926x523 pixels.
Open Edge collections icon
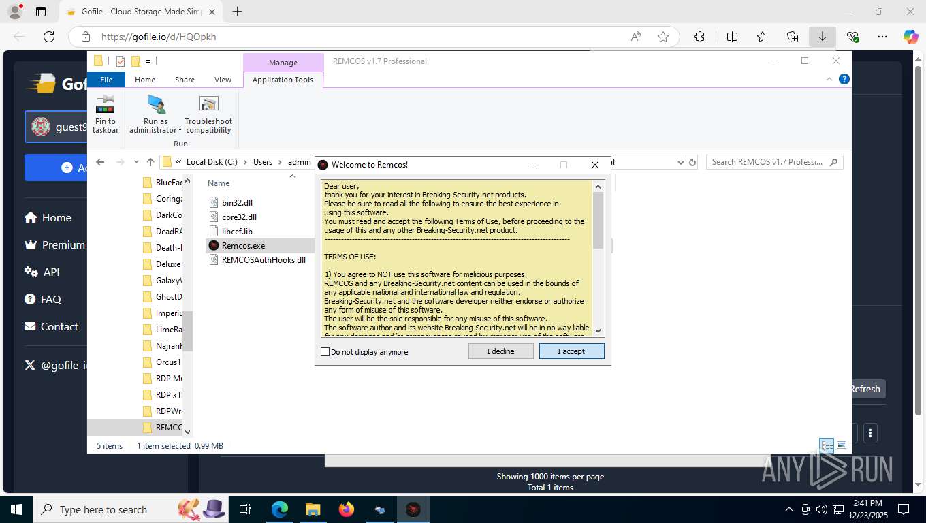pos(792,37)
